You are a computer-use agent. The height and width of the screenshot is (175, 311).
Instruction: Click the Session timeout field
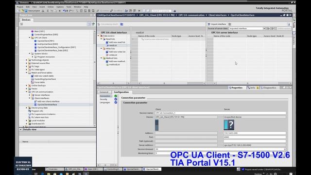(x=220, y=149)
